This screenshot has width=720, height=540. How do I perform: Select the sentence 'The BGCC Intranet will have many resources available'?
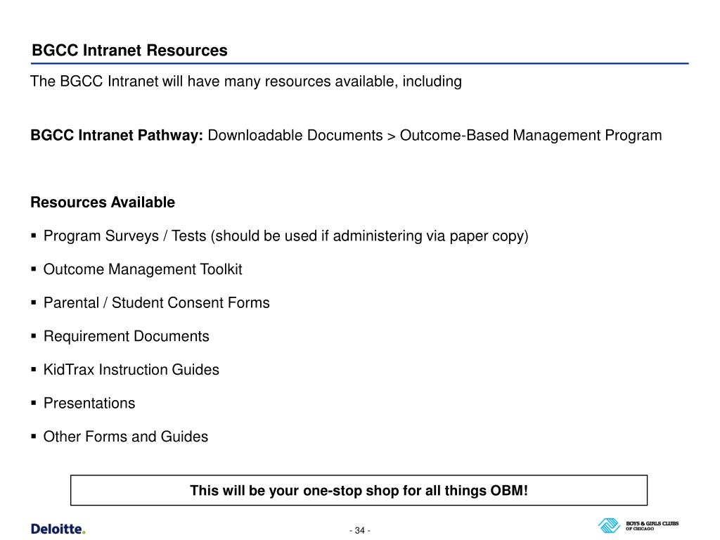point(212,82)
